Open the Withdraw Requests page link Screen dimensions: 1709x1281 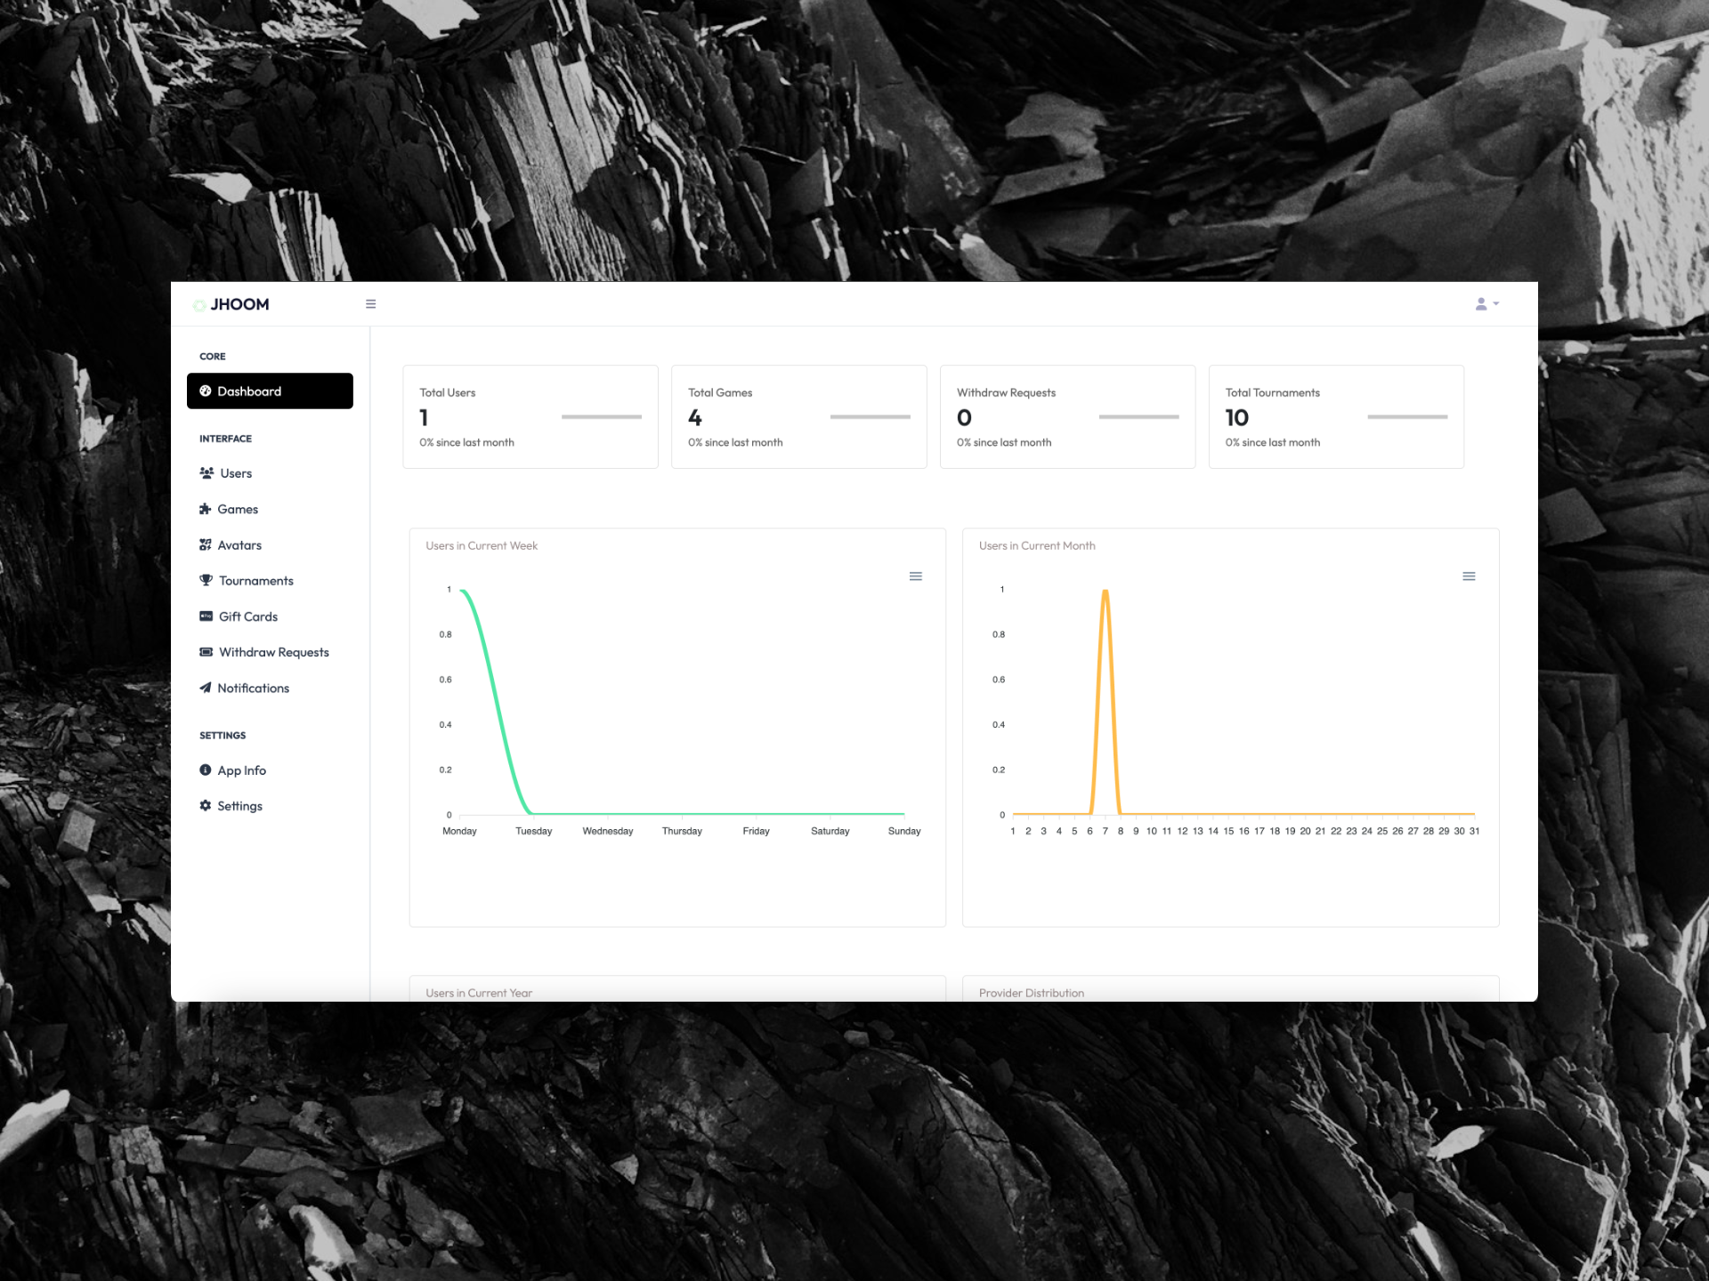pyautogui.click(x=274, y=652)
